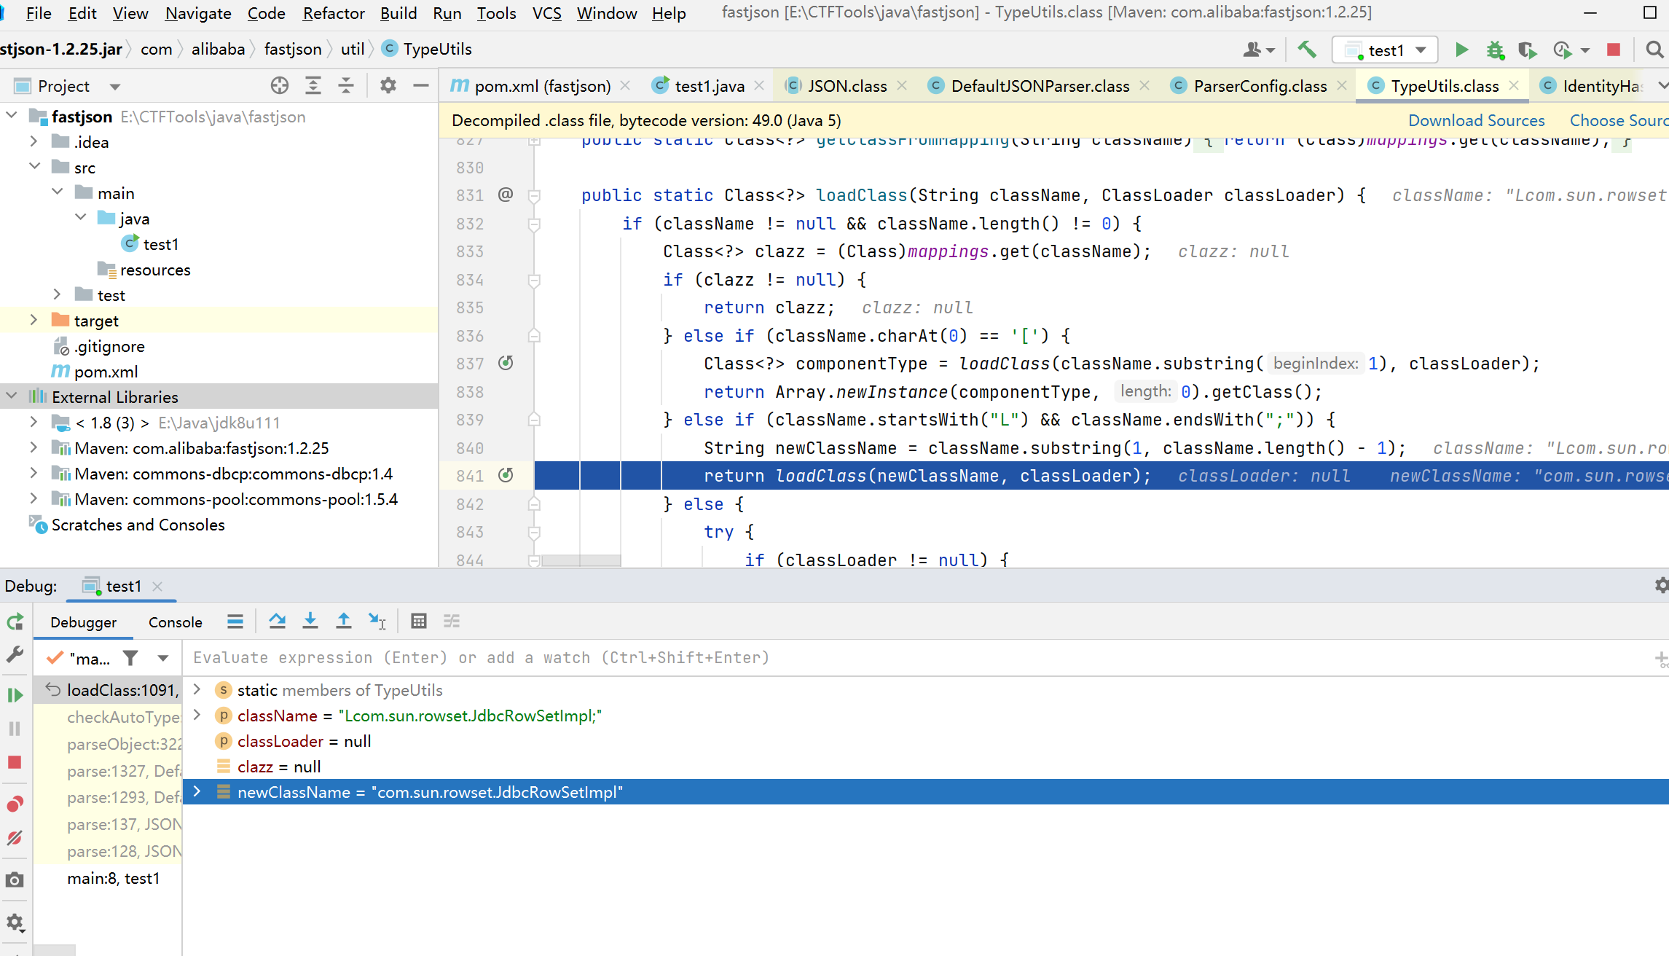The height and width of the screenshot is (956, 1669).
Task: Click Download Sources link
Action: click(x=1476, y=120)
